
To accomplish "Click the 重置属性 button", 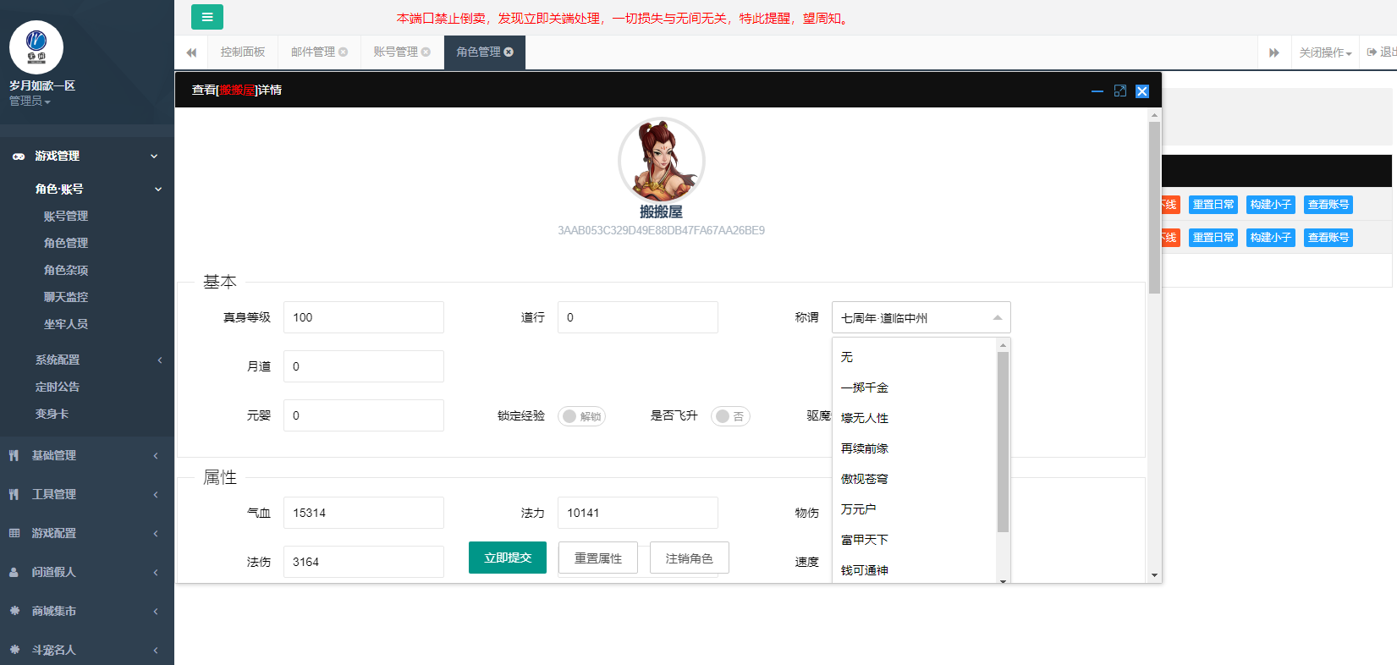I will pyautogui.click(x=598, y=558).
